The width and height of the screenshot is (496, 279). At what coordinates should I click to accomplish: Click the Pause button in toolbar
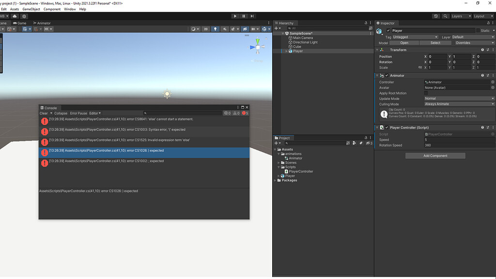point(244,16)
